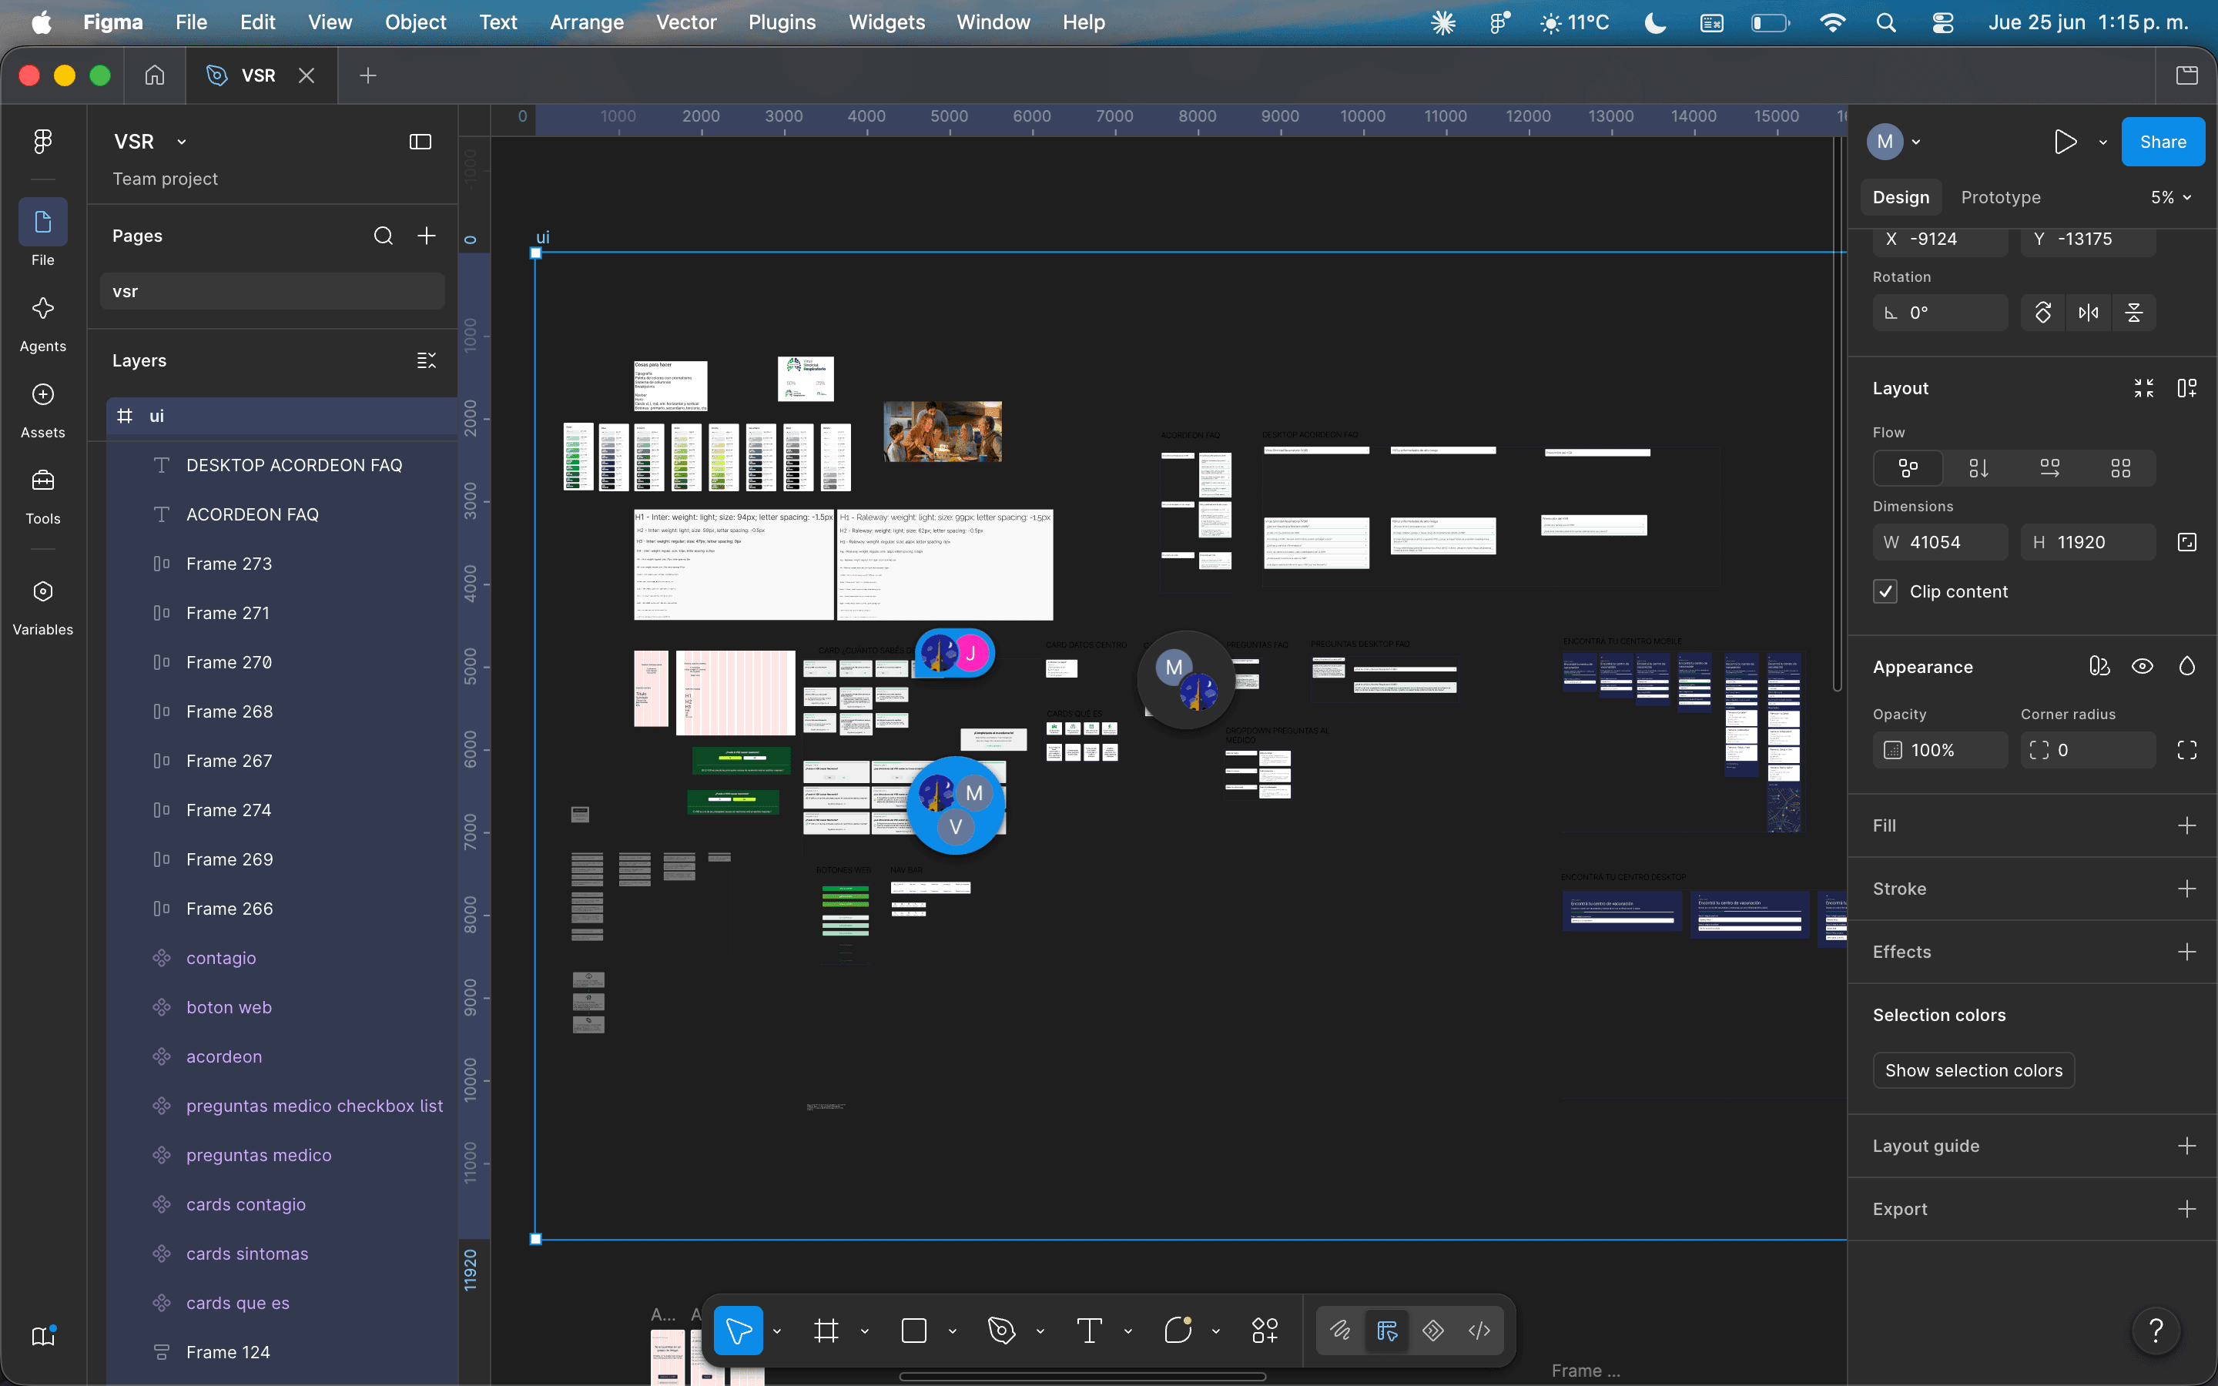This screenshot has width=2218, height=1386.
Task: Set flow to horizontal auto layout
Action: [x=2050, y=468]
